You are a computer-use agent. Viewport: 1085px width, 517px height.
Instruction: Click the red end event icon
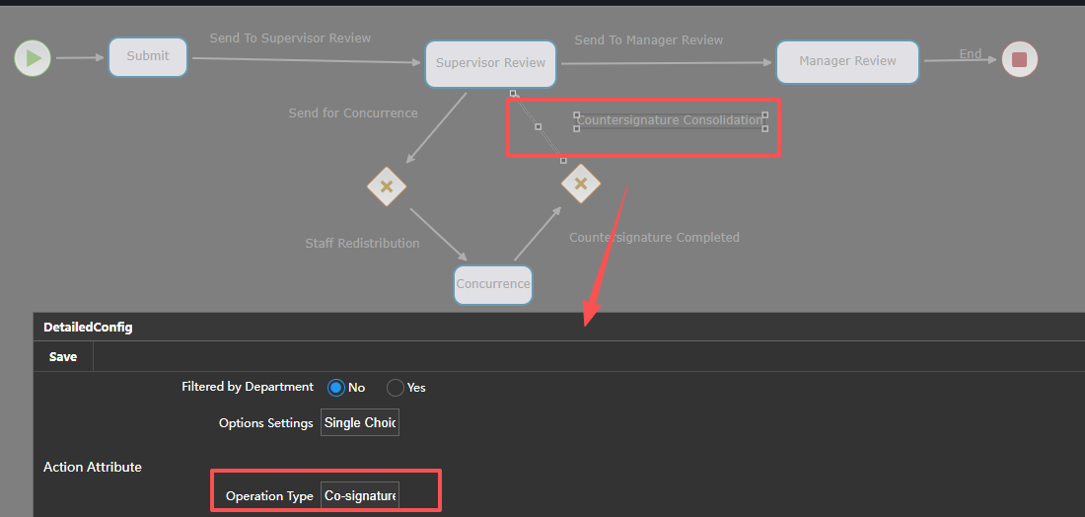1019,60
